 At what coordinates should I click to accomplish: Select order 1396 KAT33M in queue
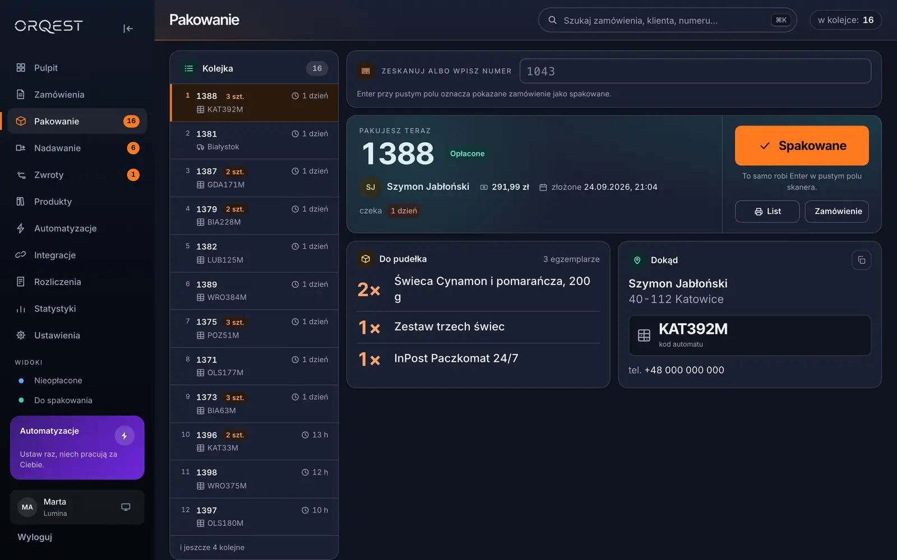pos(254,441)
